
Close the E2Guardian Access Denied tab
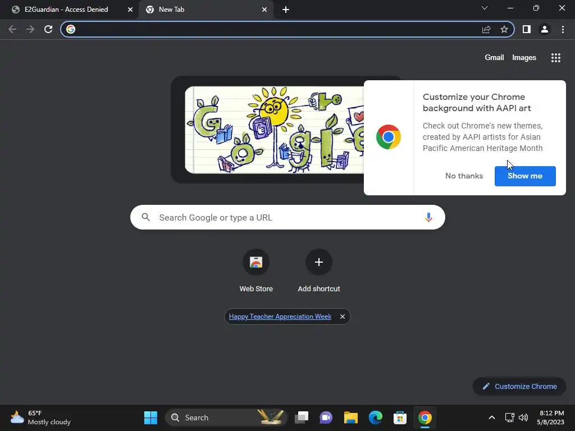pos(130,10)
